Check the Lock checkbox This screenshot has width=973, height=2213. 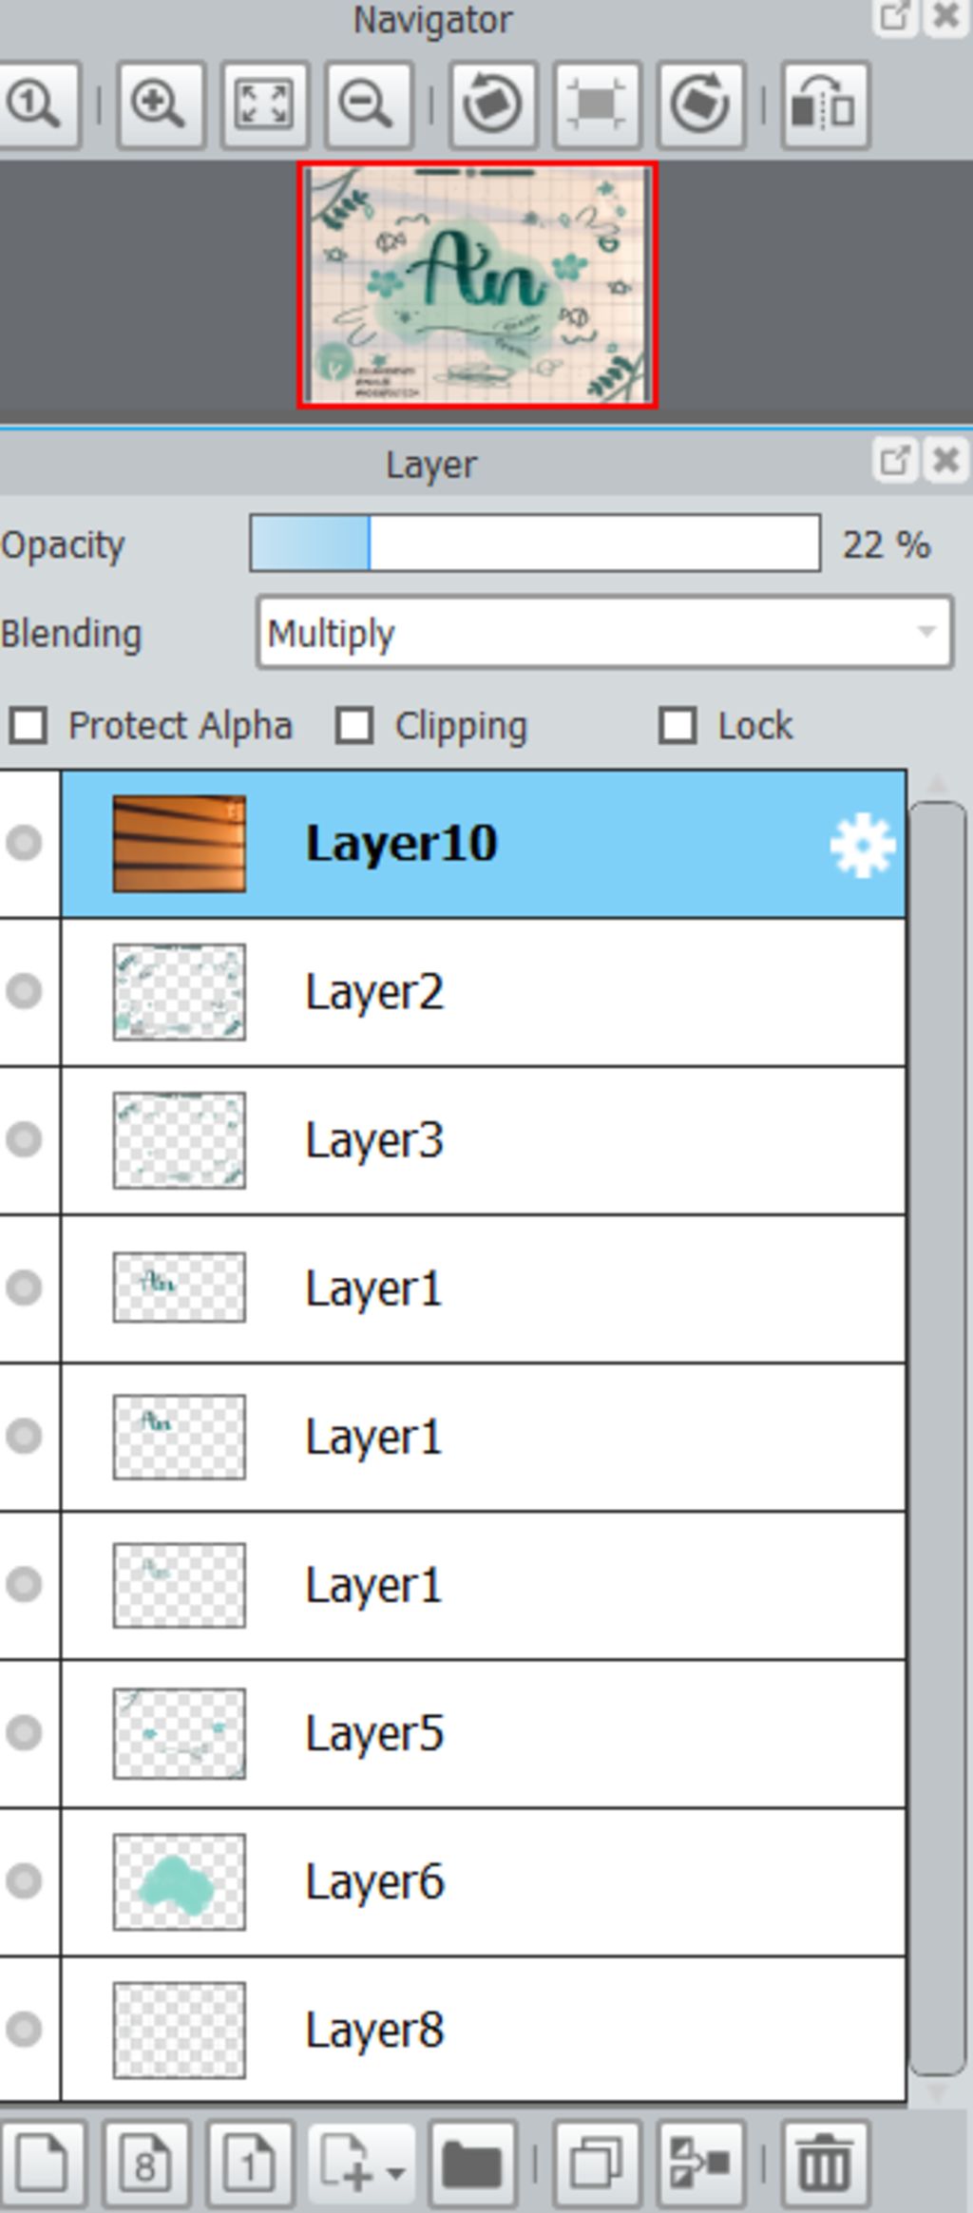click(x=677, y=726)
